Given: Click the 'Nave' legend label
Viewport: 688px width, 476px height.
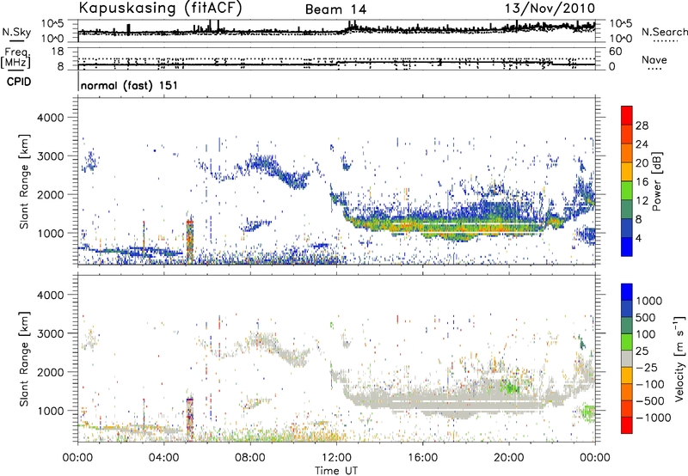Looking at the screenshot, I should click(654, 59).
